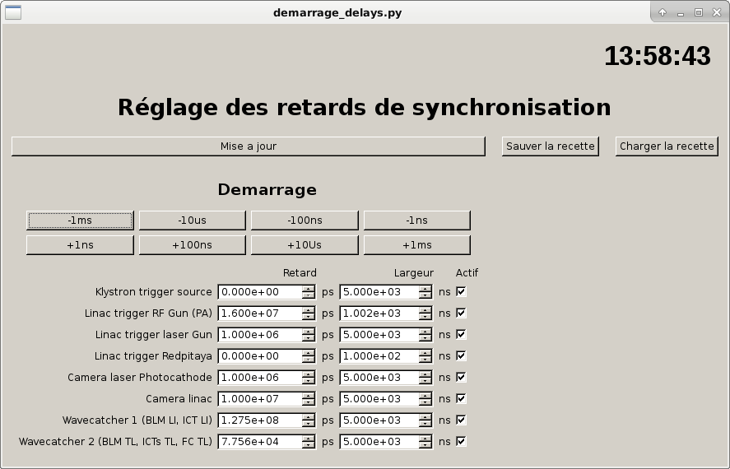Decrease Linac trigger RF Gun retard with down arrow
The width and height of the screenshot is (730, 469).
(308, 317)
